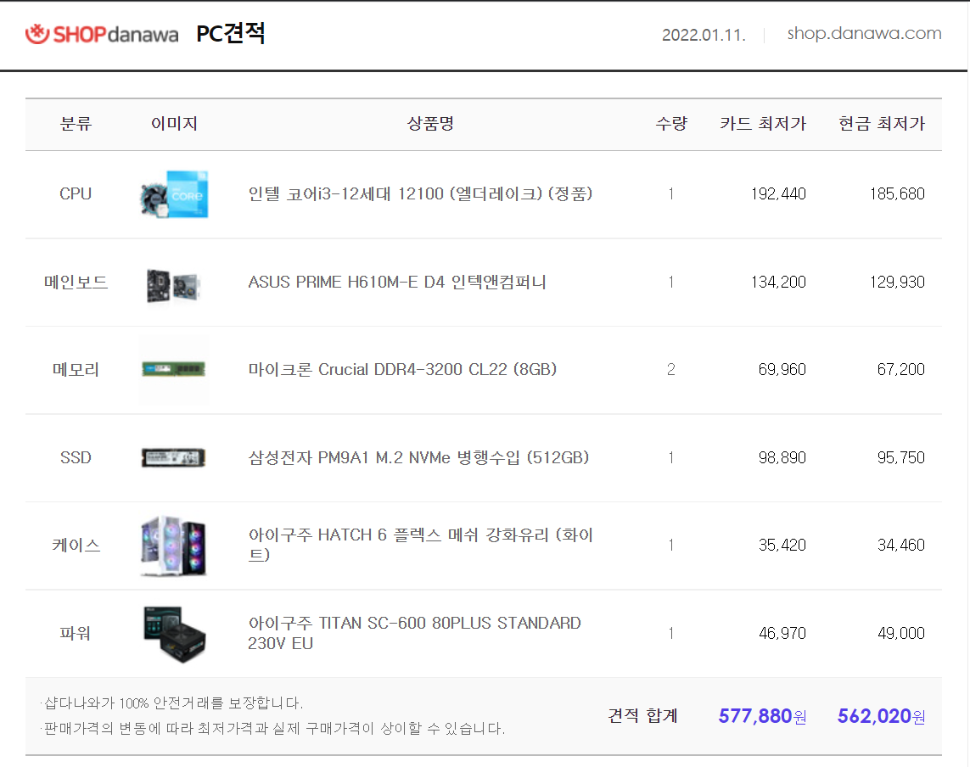Click the 판매가격 변동 notice line
The width and height of the screenshot is (970, 767).
click(x=272, y=729)
